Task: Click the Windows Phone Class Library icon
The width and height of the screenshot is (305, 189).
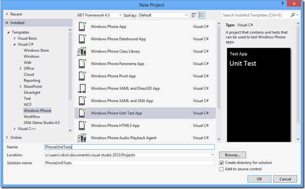Action: [82, 52]
